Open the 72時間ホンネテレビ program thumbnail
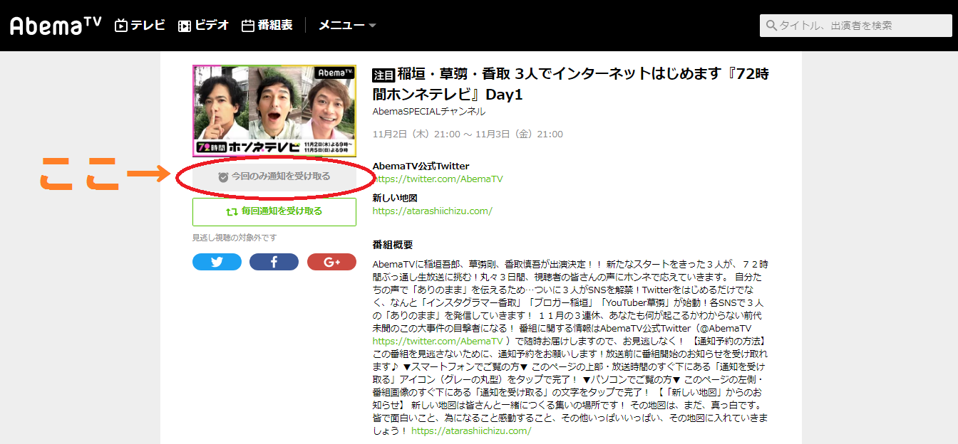958x444 pixels. 274,110
